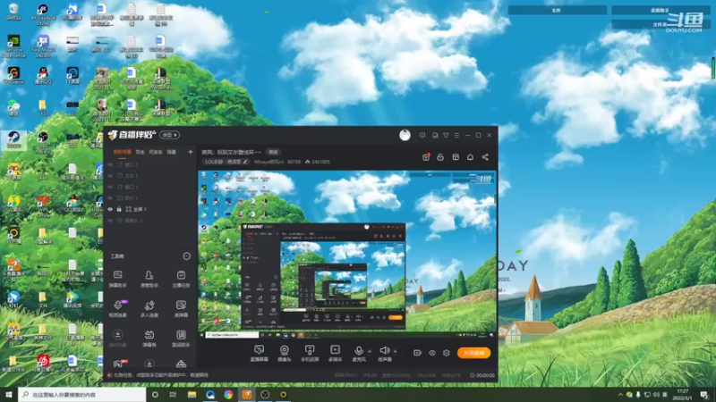Hide the 全屏 1 source via eye icon
The height and width of the screenshot is (402, 716).
[x=110, y=209]
